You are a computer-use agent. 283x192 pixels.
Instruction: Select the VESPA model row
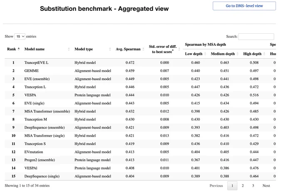(140, 95)
